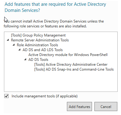The width and height of the screenshot is (121, 115).
Task: Collapse Role Administration Tools node
Action: point(14,45)
